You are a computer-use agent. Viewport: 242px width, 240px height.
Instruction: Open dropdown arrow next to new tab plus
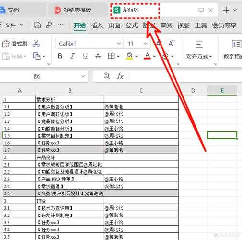click(x=235, y=10)
